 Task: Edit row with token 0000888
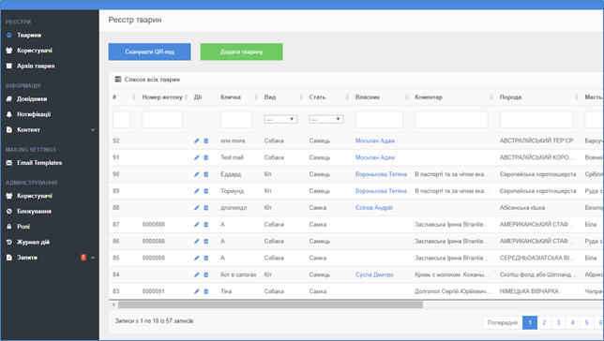196,225
